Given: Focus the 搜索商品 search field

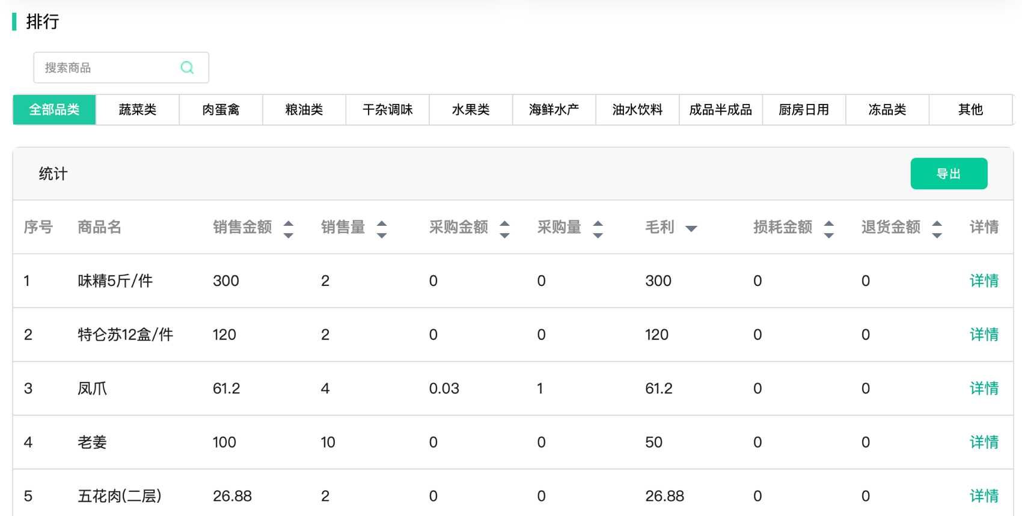Looking at the screenshot, I should 108,68.
